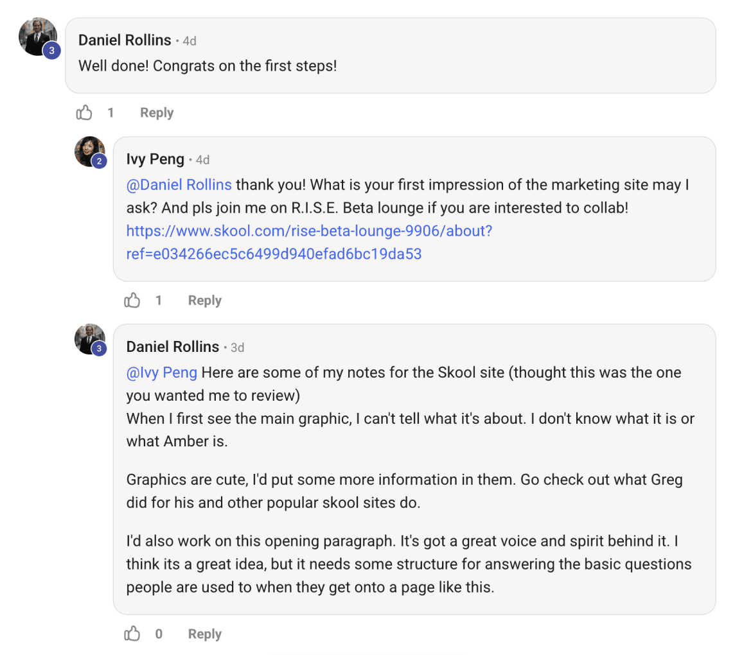The image size is (735, 655).
Task: Open Daniel Rollins' avatar on 3d comment
Action: coord(89,339)
